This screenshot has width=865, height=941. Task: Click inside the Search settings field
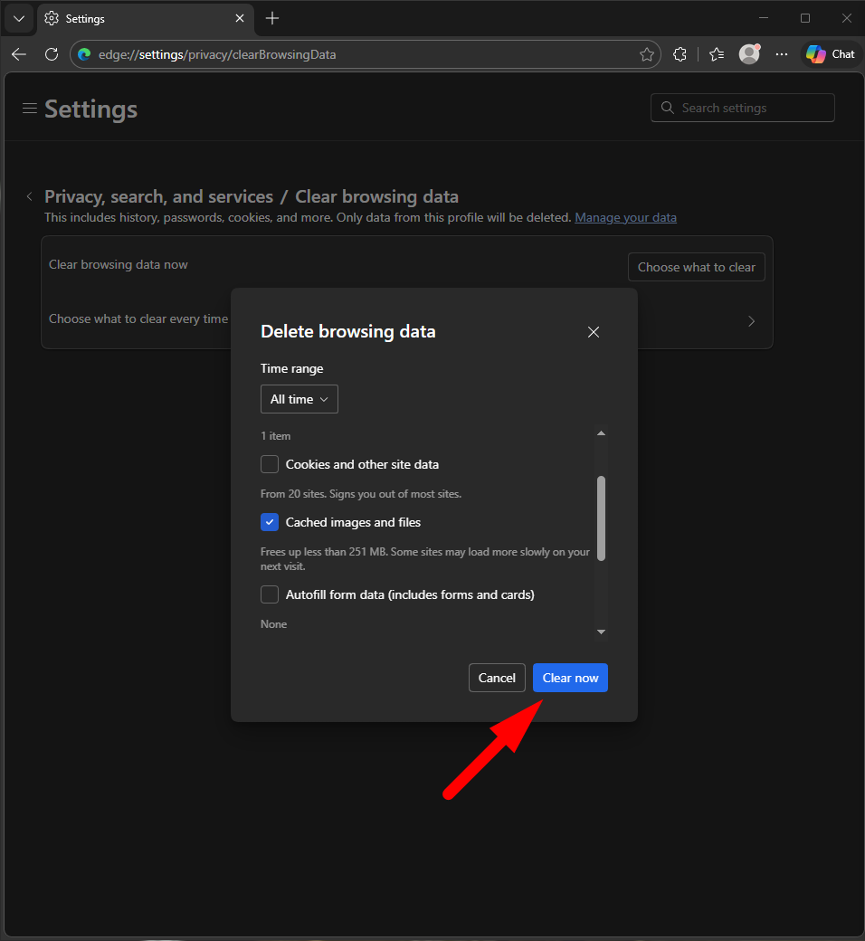pos(743,108)
